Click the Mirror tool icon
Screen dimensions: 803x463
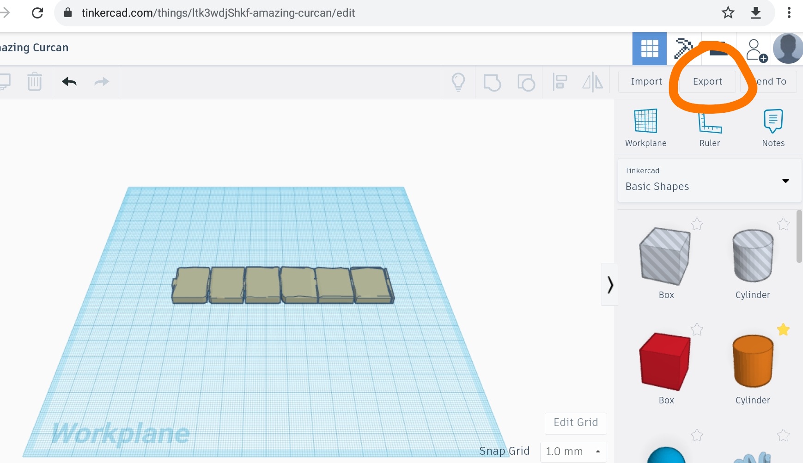click(x=592, y=82)
